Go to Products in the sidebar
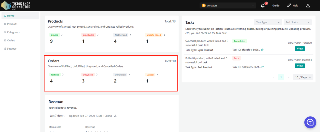This screenshot has width=320, height=132. click(12, 24)
